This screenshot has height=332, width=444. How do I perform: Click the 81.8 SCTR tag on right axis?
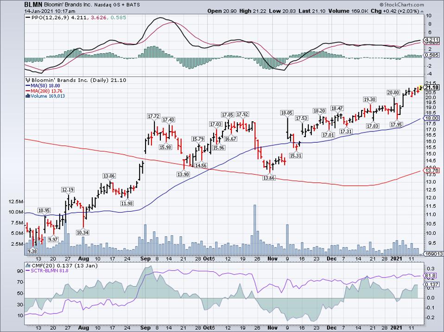(x=431, y=276)
